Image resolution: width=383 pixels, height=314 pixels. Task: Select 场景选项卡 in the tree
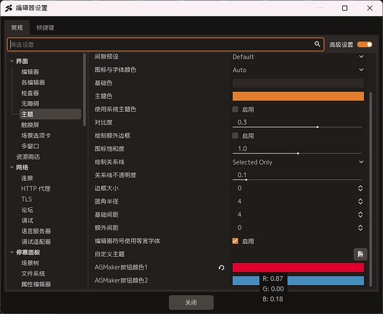(36, 136)
